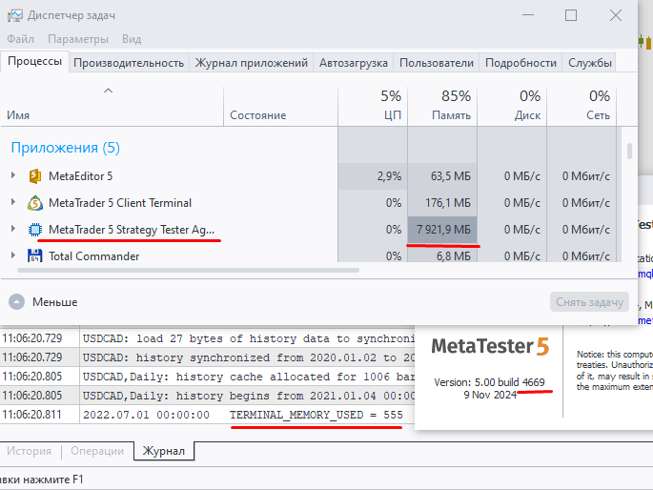Viewport: 653px width, 490px height.
Task: Switch to the Автозагрузка tab
Action: (353, 63)
